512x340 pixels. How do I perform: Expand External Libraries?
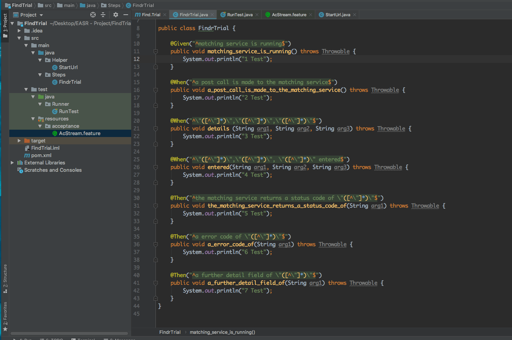tap(12, 162)
